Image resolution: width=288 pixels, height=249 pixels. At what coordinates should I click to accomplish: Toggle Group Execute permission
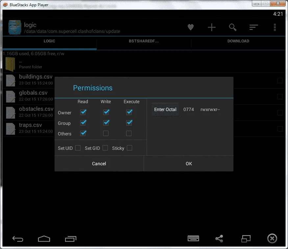tap(129, 123)
